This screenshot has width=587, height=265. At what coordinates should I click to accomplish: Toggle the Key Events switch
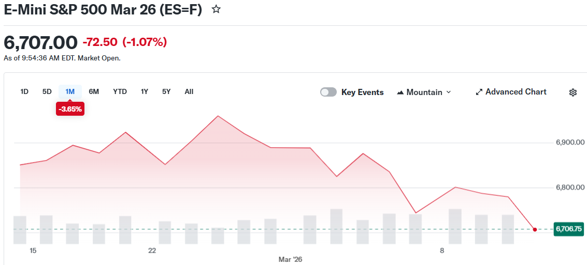[x=328, y=92]
